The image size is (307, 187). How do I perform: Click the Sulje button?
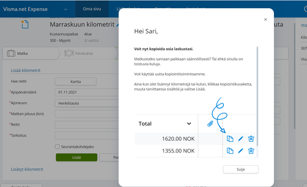(x=241, y=169)
